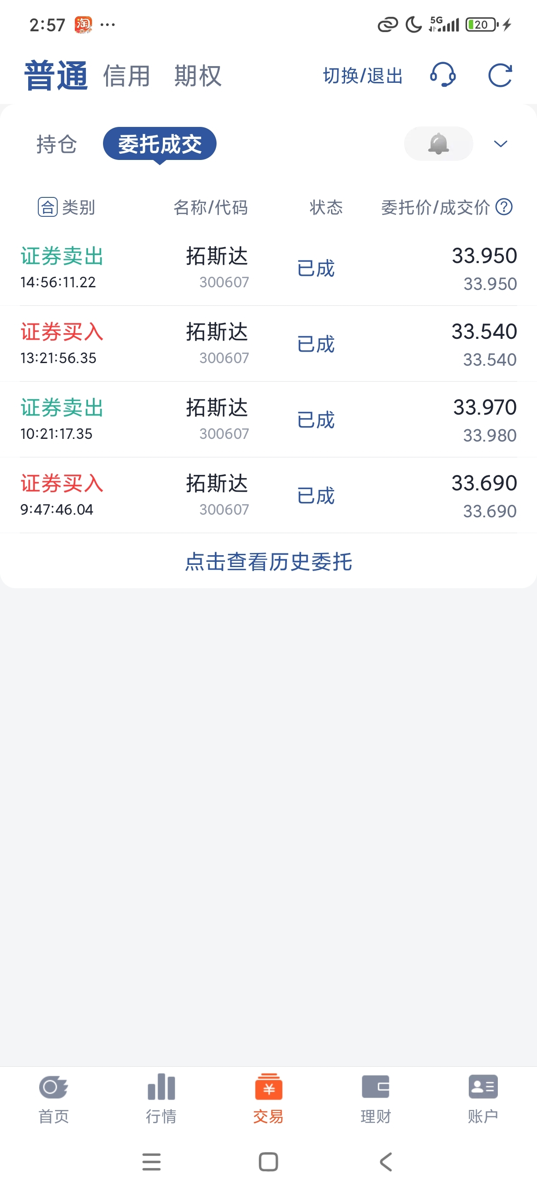Switch to the 期权 tab

click(x=198, y=76)
